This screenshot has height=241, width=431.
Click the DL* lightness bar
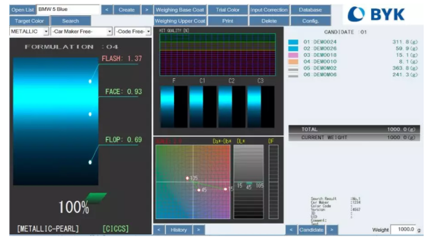pyautogui.click(x=249, y=182)
